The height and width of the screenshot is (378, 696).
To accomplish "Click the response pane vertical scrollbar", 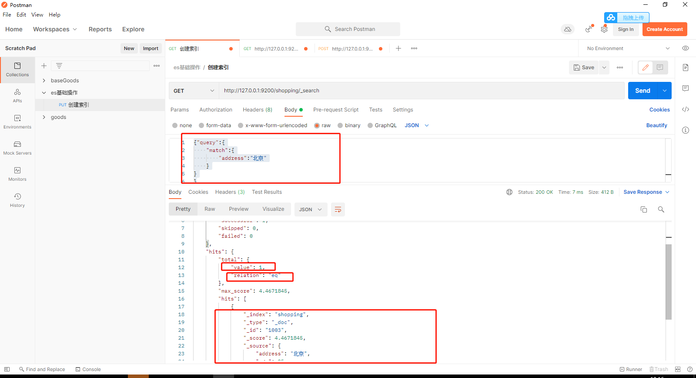I will tap(669, 282).
